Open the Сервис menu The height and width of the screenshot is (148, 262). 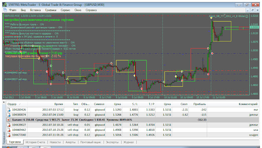(x=65, y=10)
